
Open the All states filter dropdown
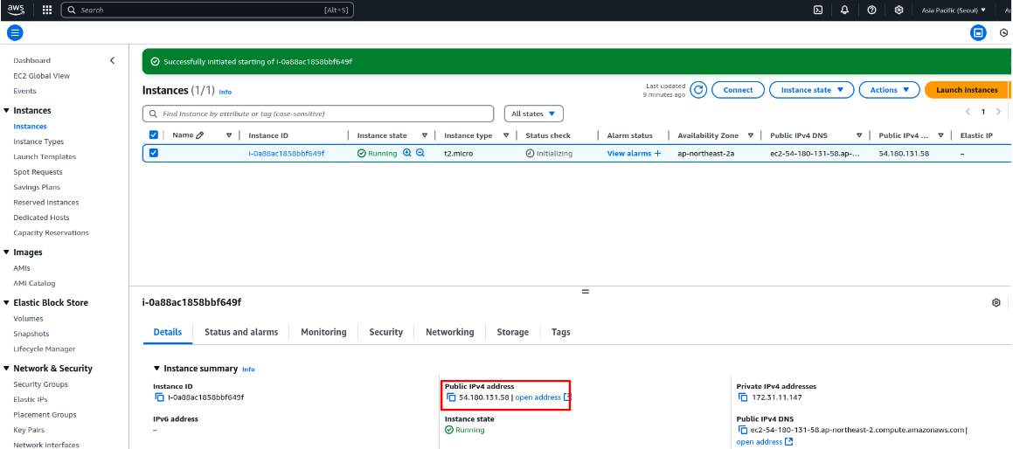534,114
